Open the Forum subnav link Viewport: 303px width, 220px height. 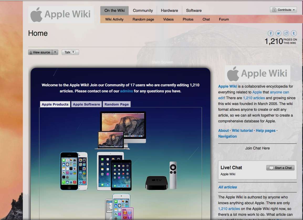[x=224, y=19]
